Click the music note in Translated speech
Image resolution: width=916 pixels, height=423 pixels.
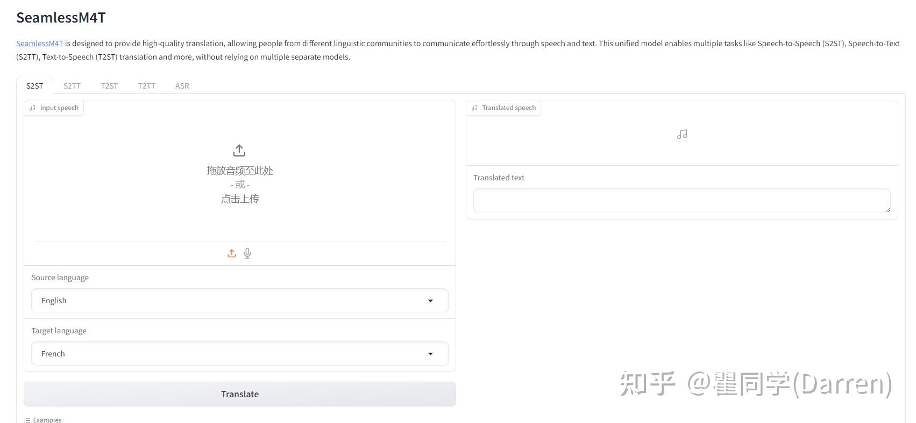click(x=682, y=134)
